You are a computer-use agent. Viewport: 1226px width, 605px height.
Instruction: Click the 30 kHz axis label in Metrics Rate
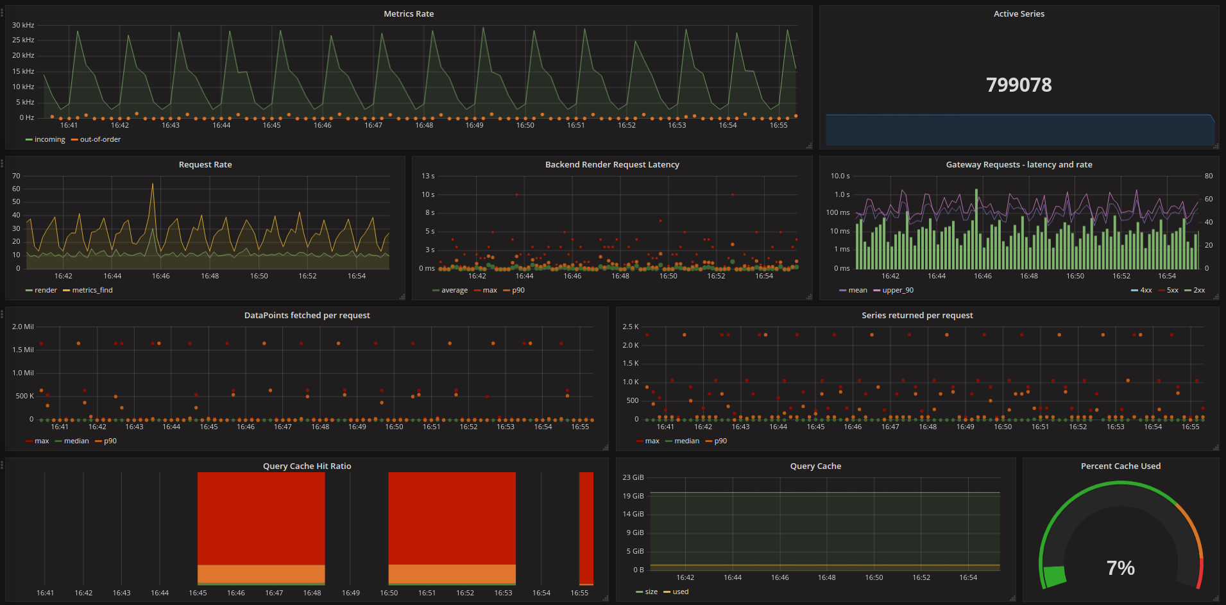[23, 25]
